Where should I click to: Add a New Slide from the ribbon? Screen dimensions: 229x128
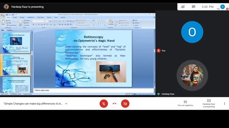point(20,23)
